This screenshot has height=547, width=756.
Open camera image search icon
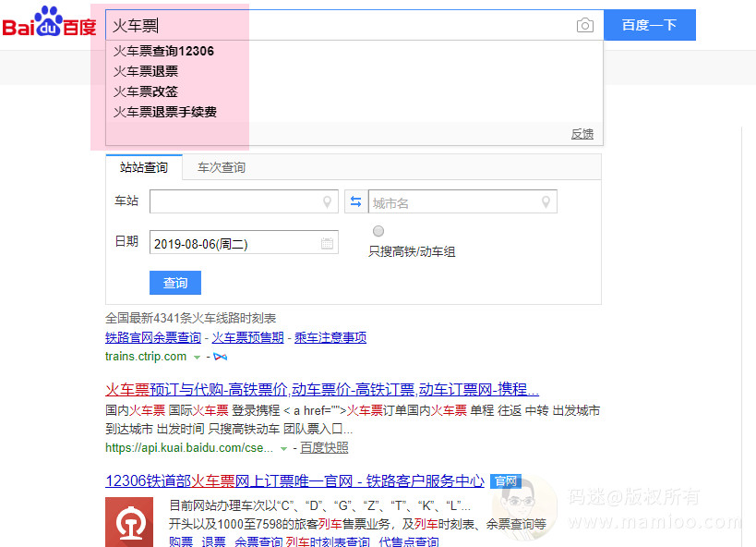(x=585, y=25)
